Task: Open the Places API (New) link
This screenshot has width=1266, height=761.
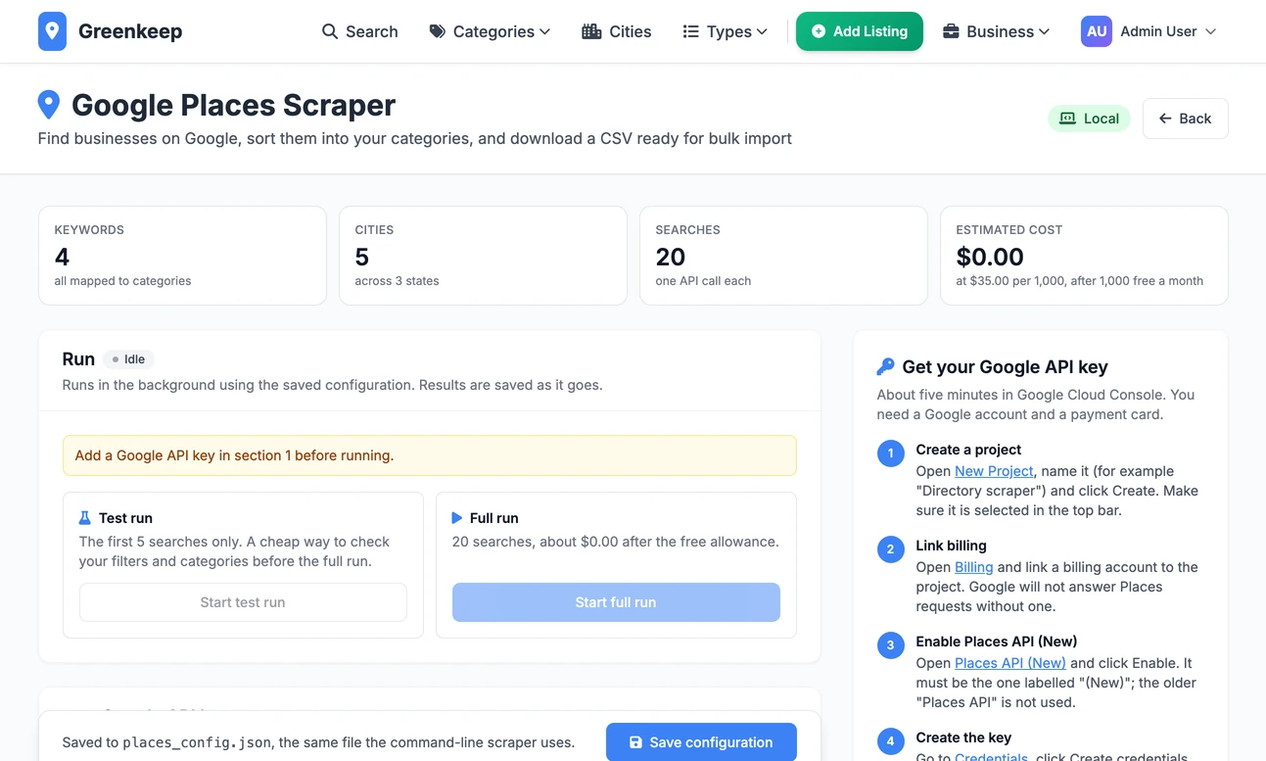Action: tap(1010, 663)
